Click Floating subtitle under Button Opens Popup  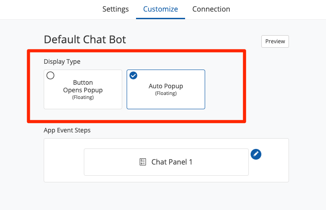83,97
